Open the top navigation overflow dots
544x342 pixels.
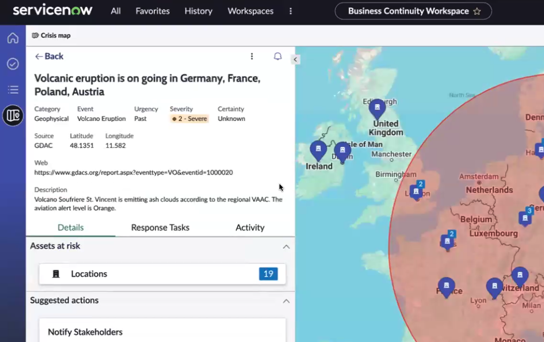pos(291,11)
